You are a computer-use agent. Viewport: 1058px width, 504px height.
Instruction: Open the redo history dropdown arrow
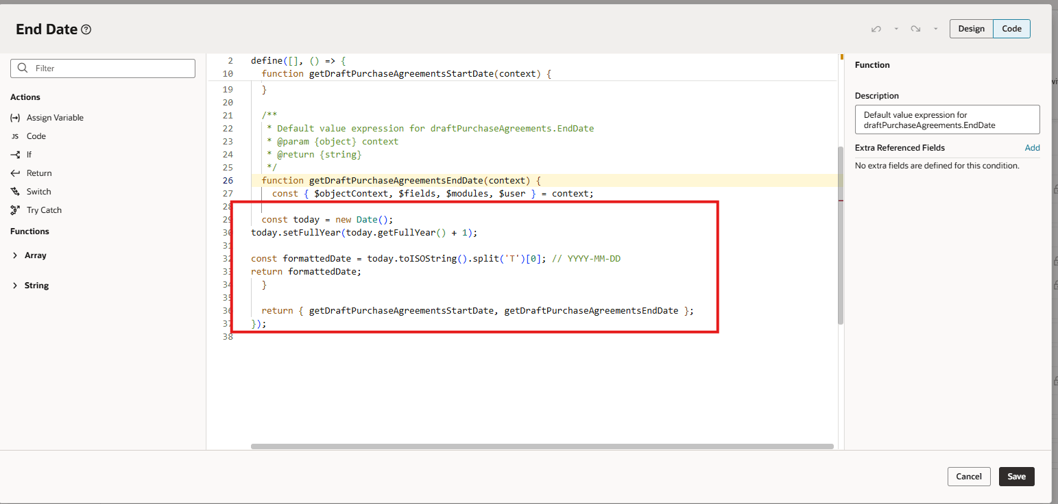pos(935,29)
